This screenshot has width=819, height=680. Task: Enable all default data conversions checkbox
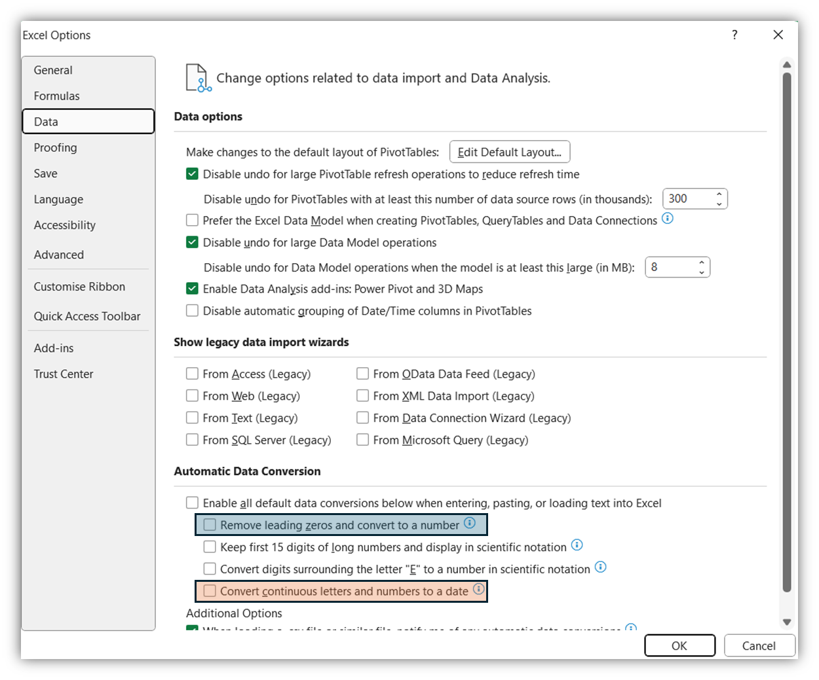[x=192, y=502]
